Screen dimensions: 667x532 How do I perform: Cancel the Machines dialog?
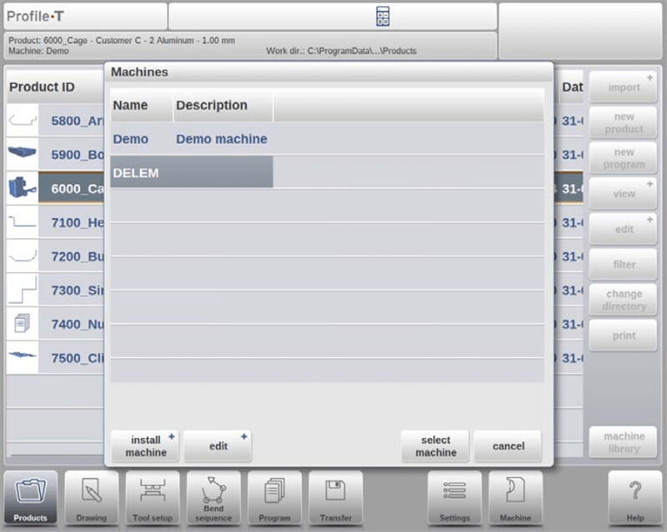(x=508, y=446)
